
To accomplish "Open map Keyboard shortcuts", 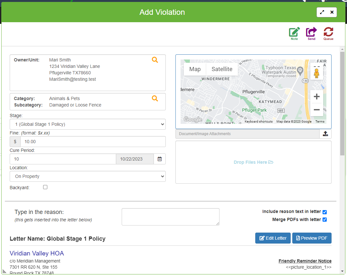I will 258,122.
